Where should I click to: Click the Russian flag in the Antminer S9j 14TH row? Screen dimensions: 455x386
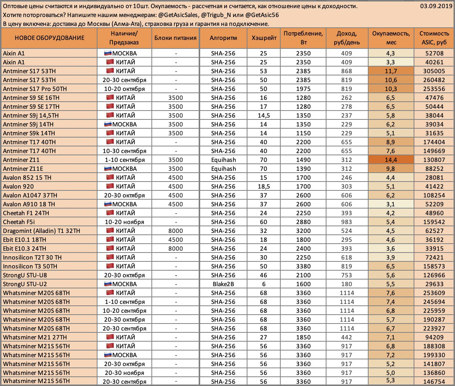click(108, 124)
